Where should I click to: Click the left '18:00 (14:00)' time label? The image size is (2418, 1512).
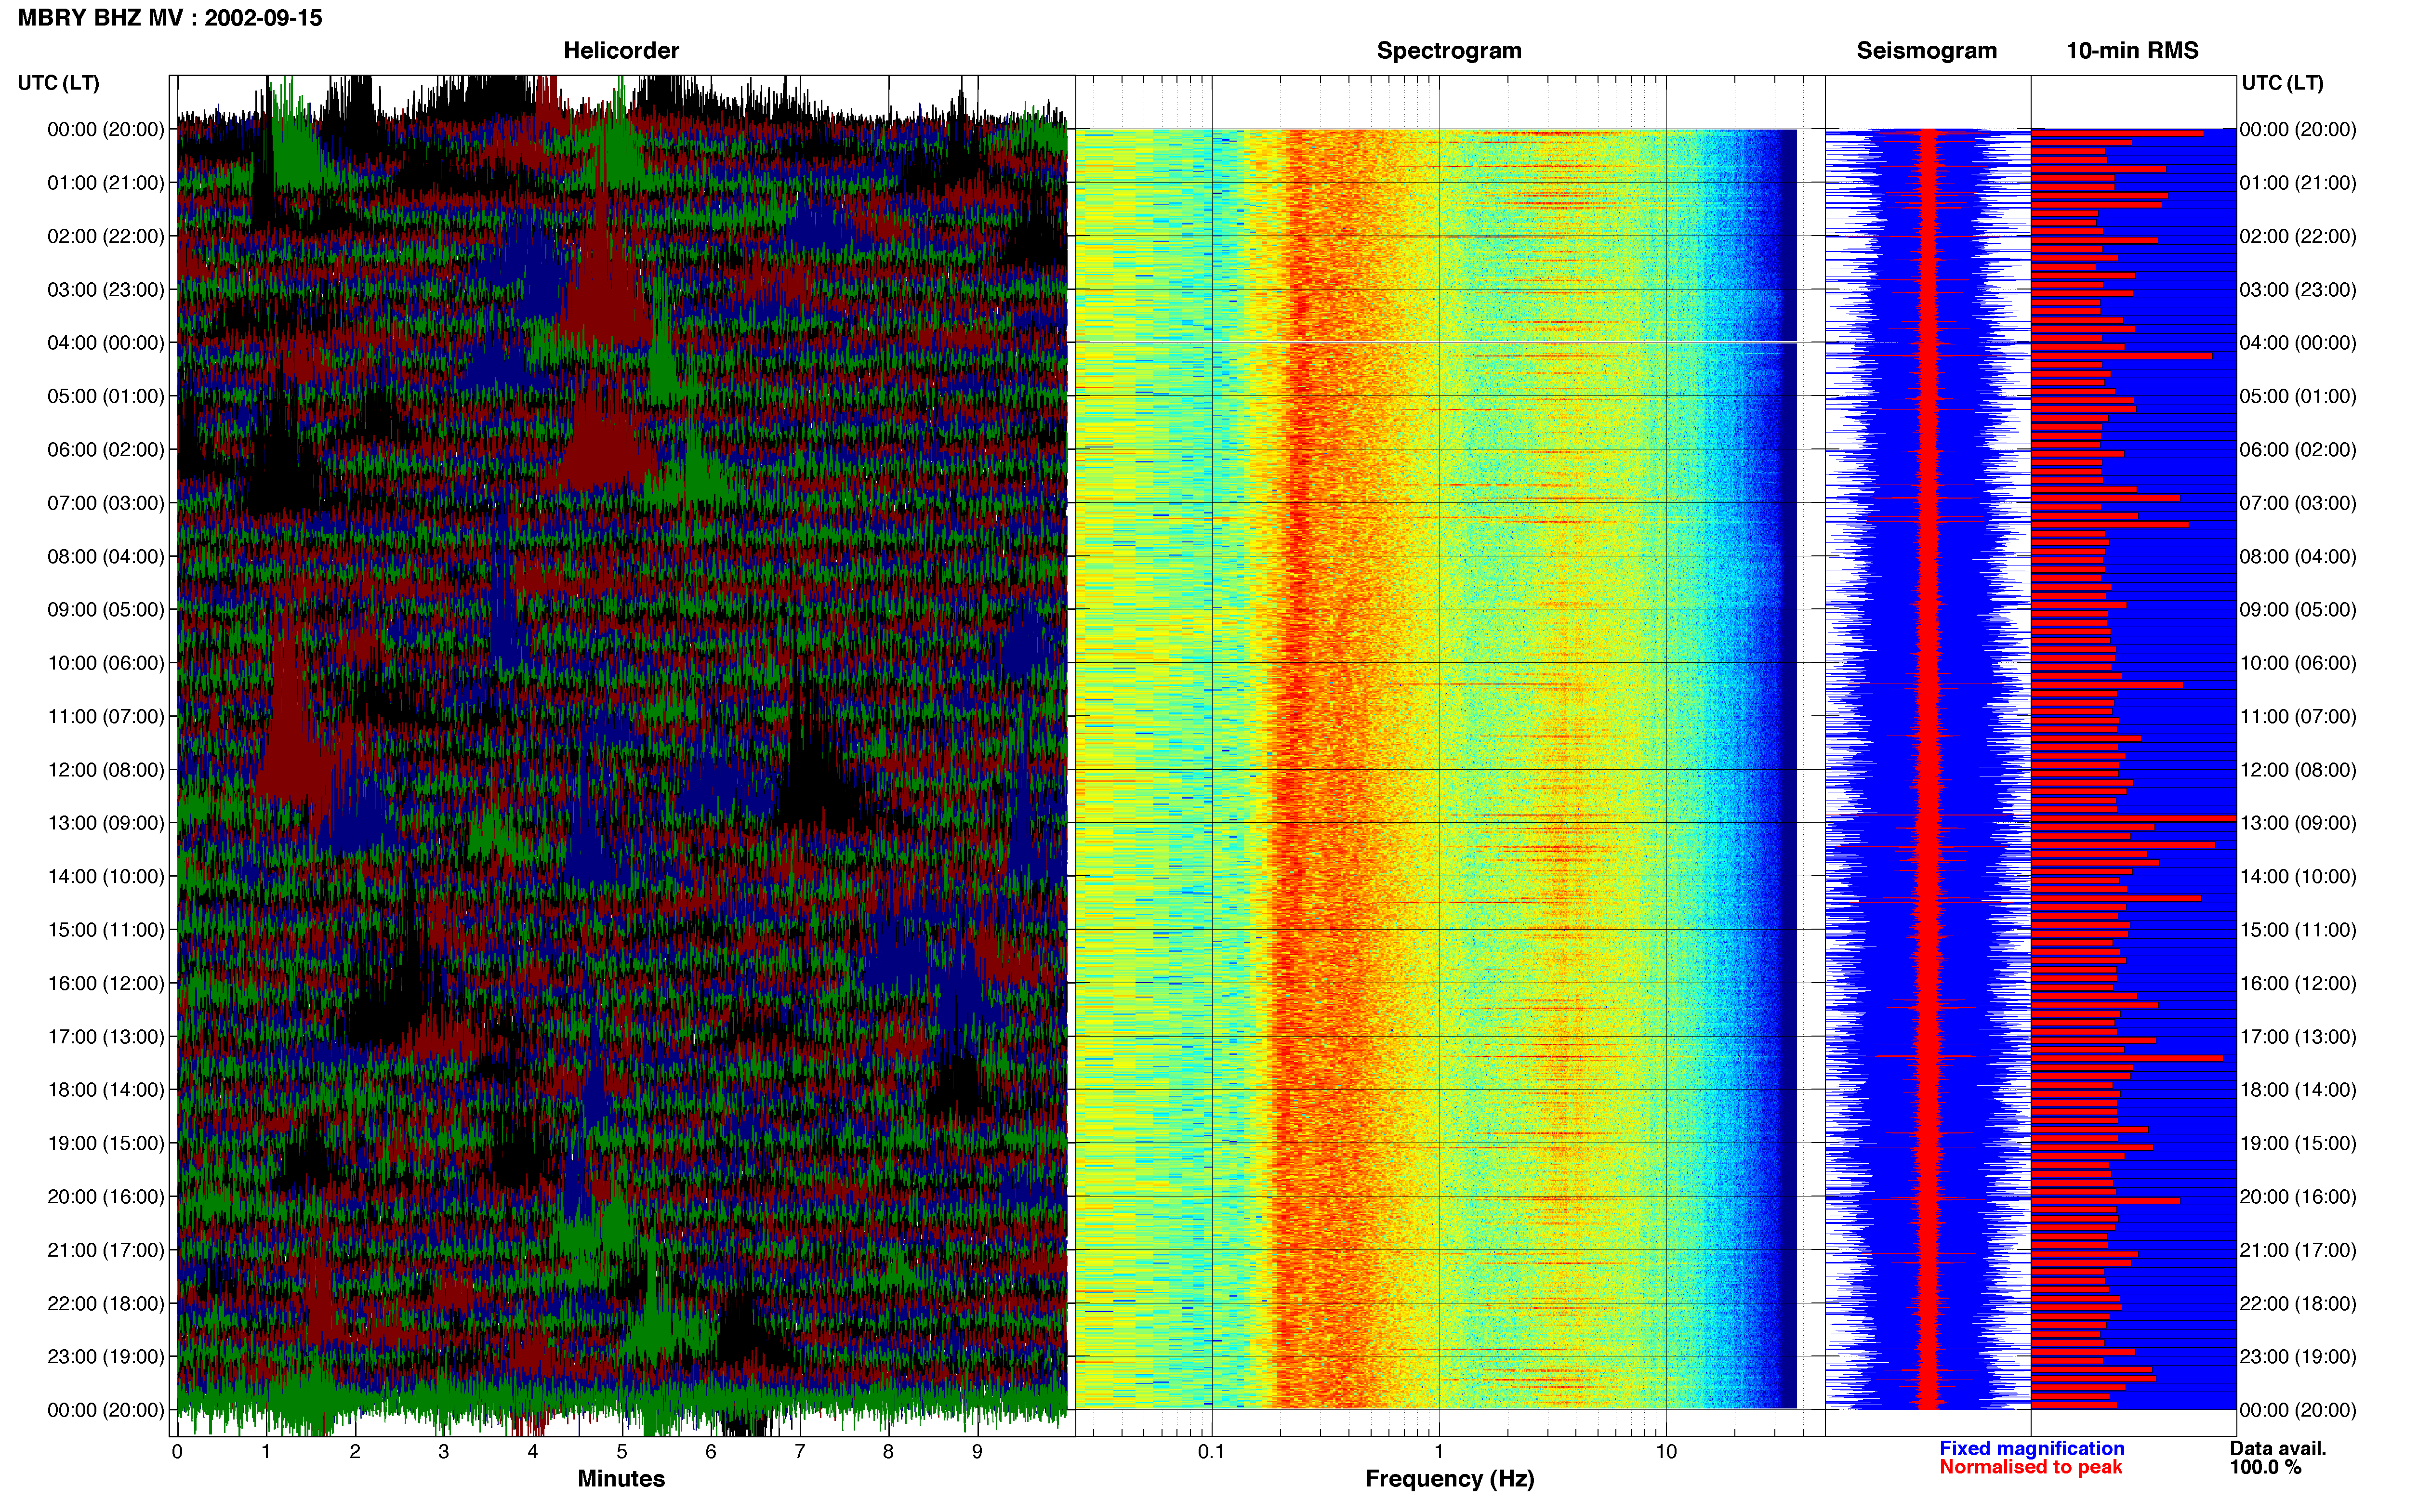[x=106, y=1090]
